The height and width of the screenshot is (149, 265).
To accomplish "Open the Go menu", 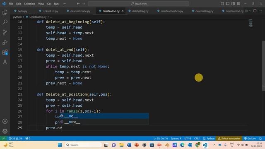I will 49,4.
